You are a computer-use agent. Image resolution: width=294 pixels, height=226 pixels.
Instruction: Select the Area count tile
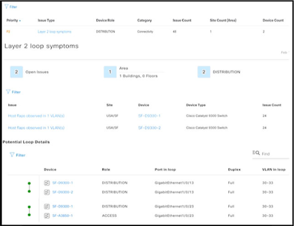pos(110,72)
